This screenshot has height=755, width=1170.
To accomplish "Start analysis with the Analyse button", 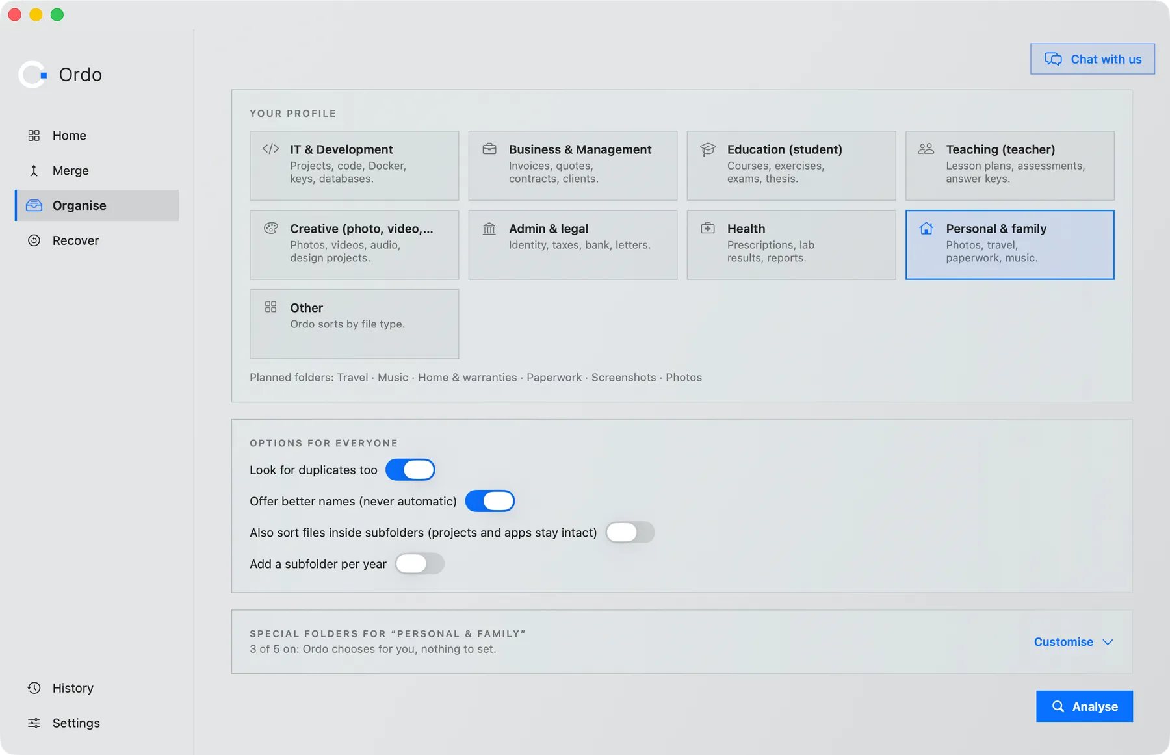I will (1084, 706).
